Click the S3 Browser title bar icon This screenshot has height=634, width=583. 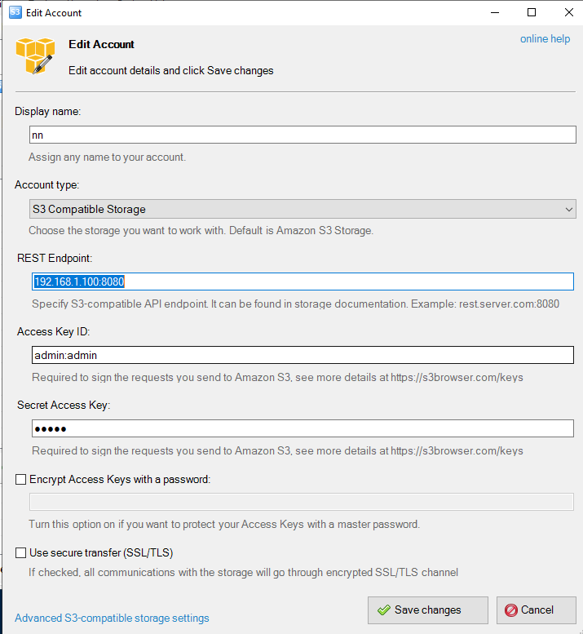click(x=14, y=12)
